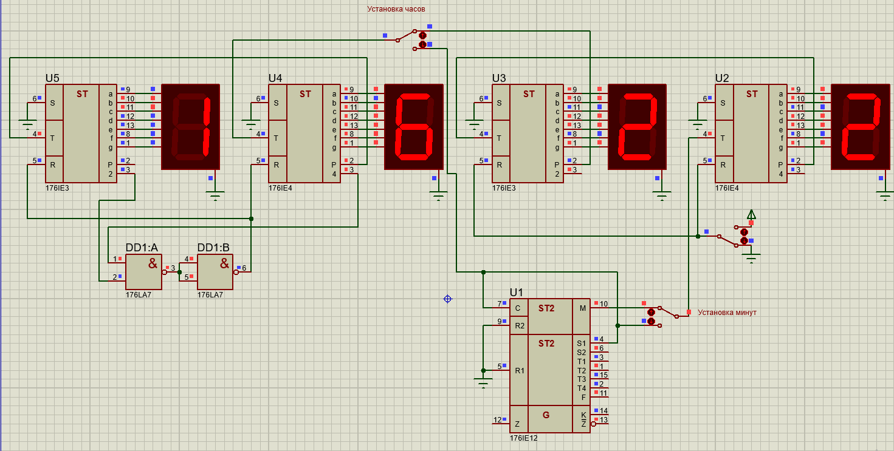
Task: Select the DD1:A NAND gate
Action: click(x=144, y=271)
